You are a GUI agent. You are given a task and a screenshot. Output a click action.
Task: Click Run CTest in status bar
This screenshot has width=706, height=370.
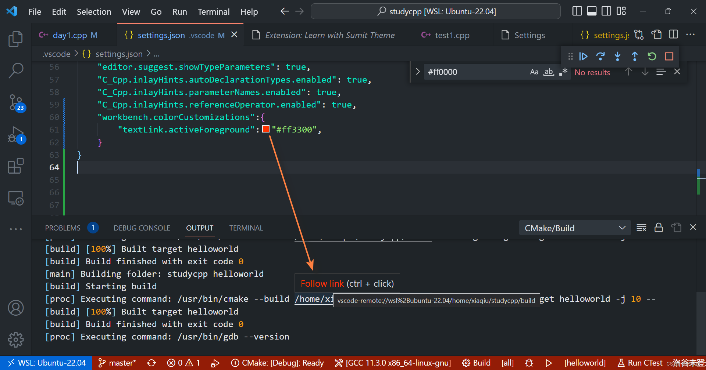click(640, 363)
